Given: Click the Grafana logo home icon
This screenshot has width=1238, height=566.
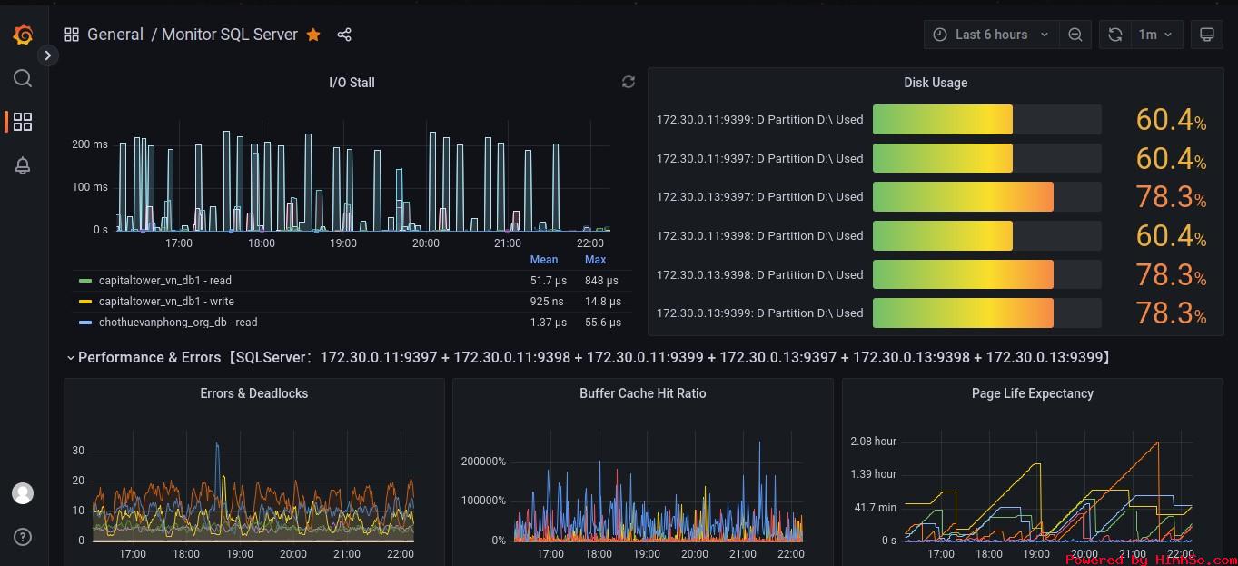Looking at the screenshot, I should pos(23,35).
